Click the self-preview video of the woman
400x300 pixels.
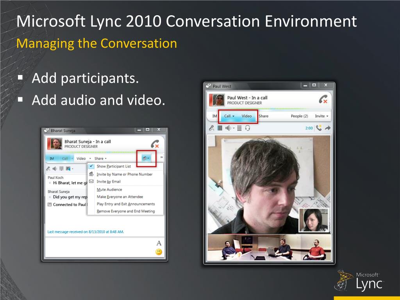pyautogui.click(x=314, y=220)
